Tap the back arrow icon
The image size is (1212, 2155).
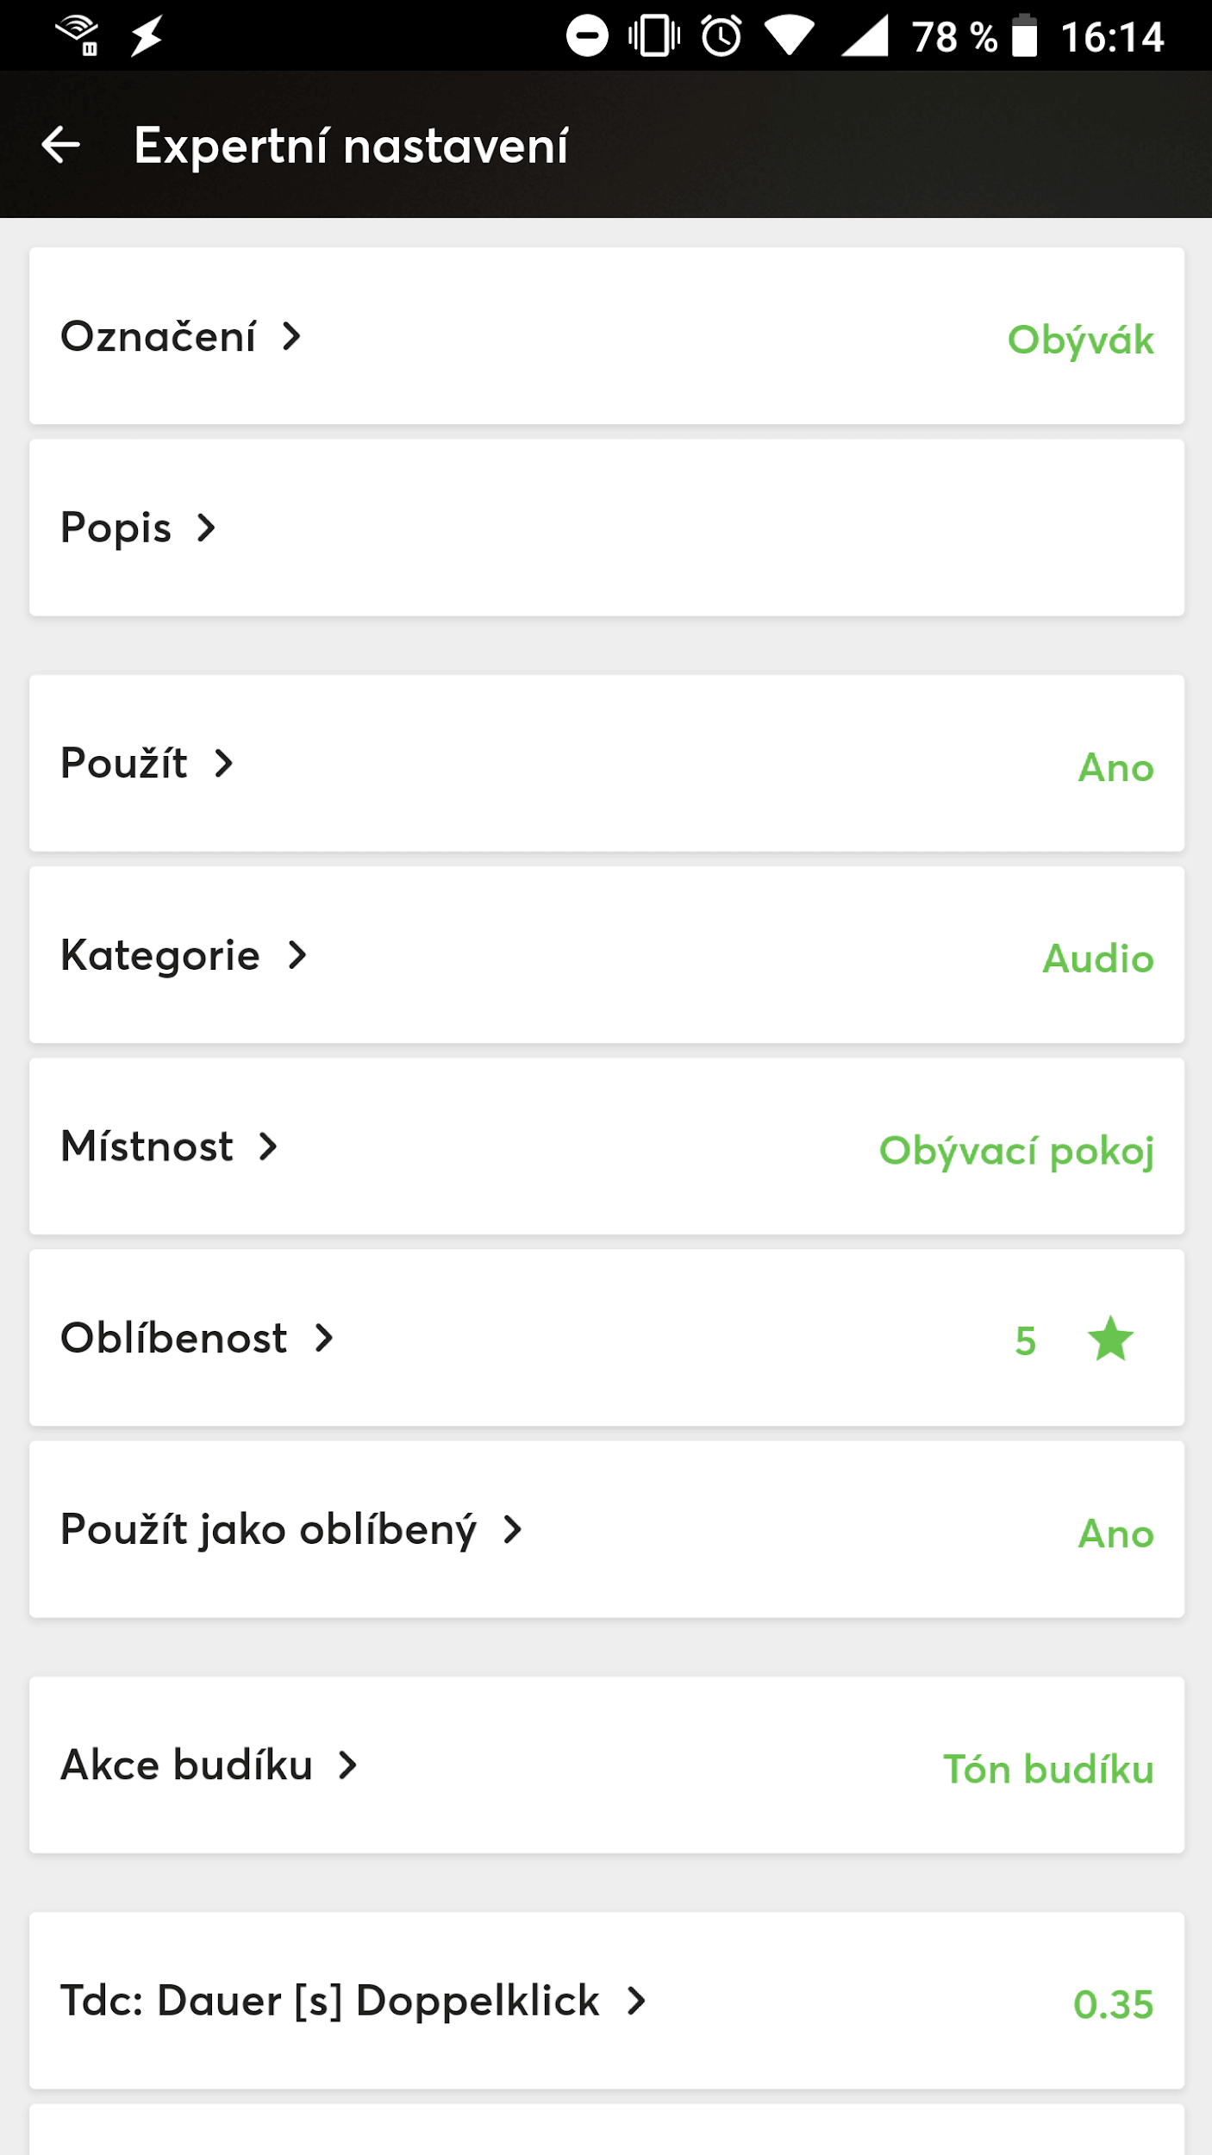click(x=61, y=145)
